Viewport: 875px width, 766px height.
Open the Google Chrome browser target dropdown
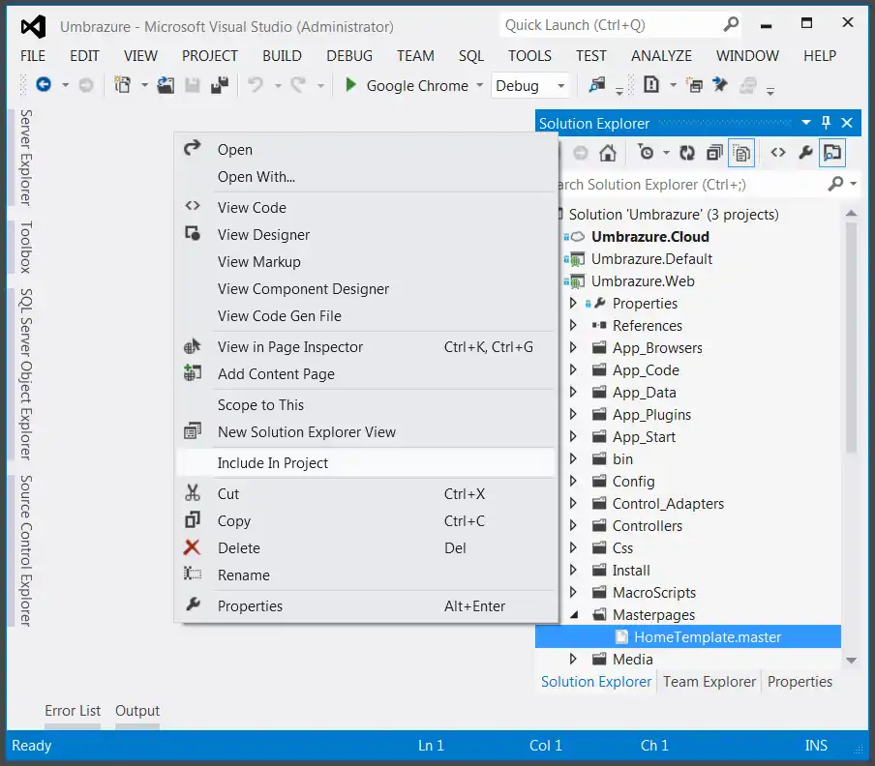click(479, 85)
